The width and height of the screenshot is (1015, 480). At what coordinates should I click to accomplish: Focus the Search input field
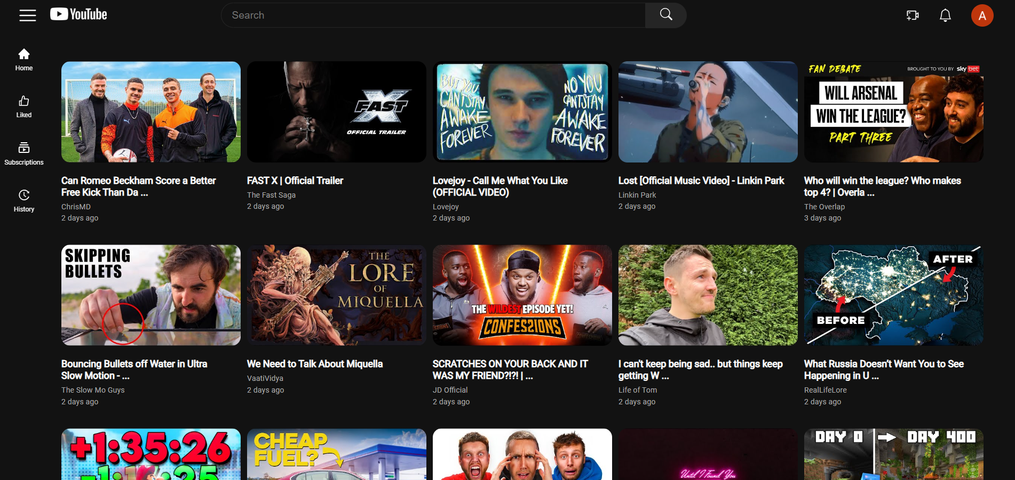(433, 15)
